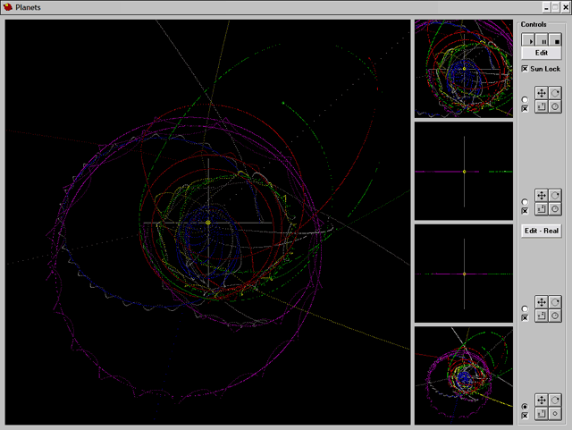The width and height of the screenshot is (572, 430).
Task: Select the rotate tool for the fourth view
Action: (555, 400)
